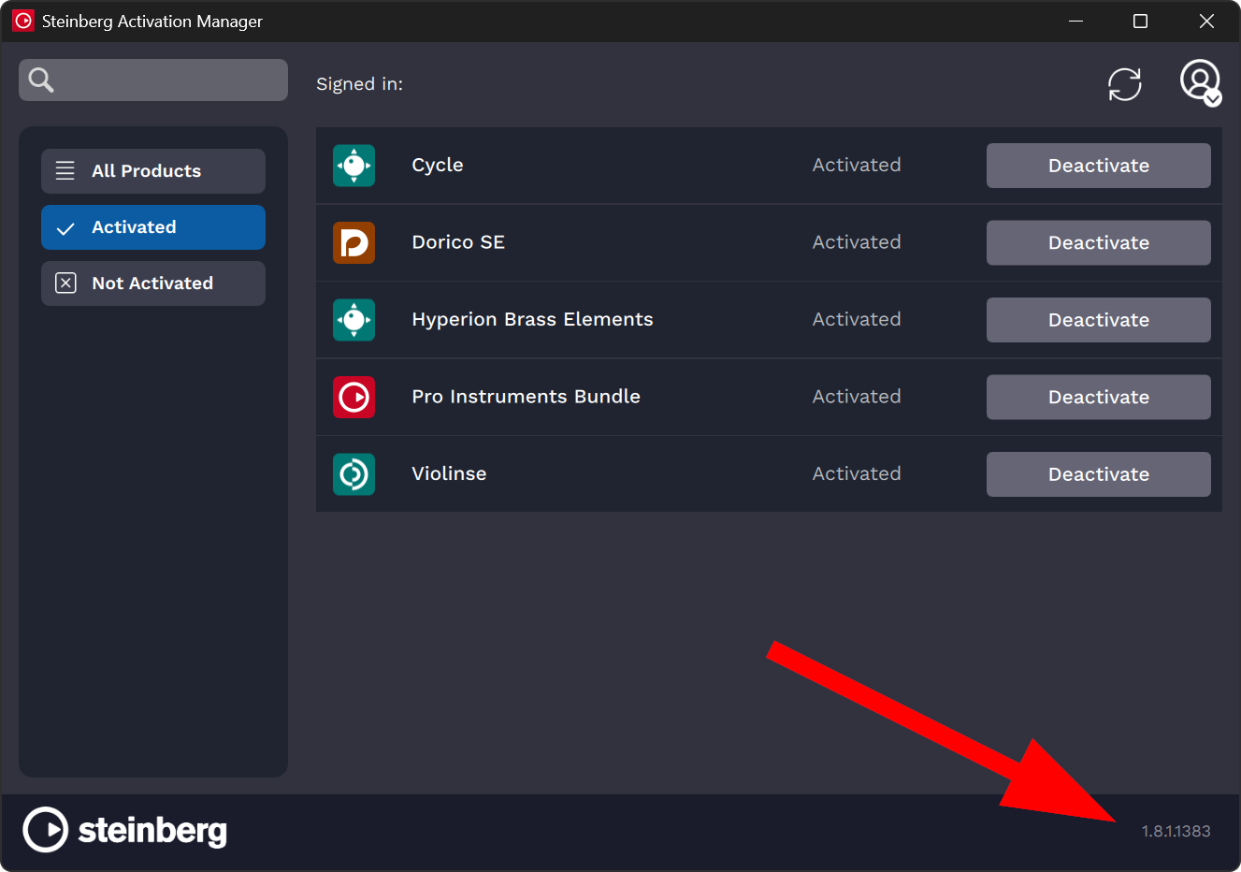Screen dimensions: 1241x872
Task: Select the Violinse product name
Action: click(x=449, y=474)
